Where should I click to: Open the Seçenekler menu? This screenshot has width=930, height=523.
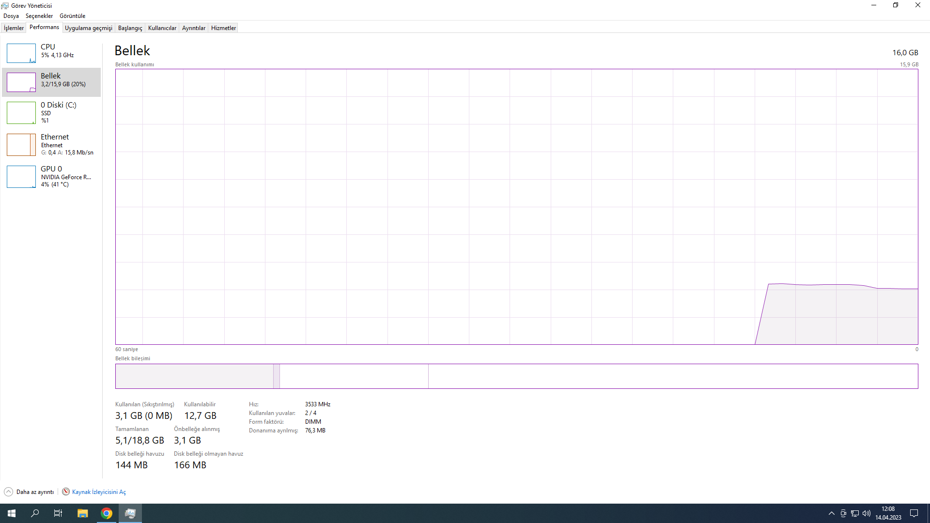click(x=39, y=16)
